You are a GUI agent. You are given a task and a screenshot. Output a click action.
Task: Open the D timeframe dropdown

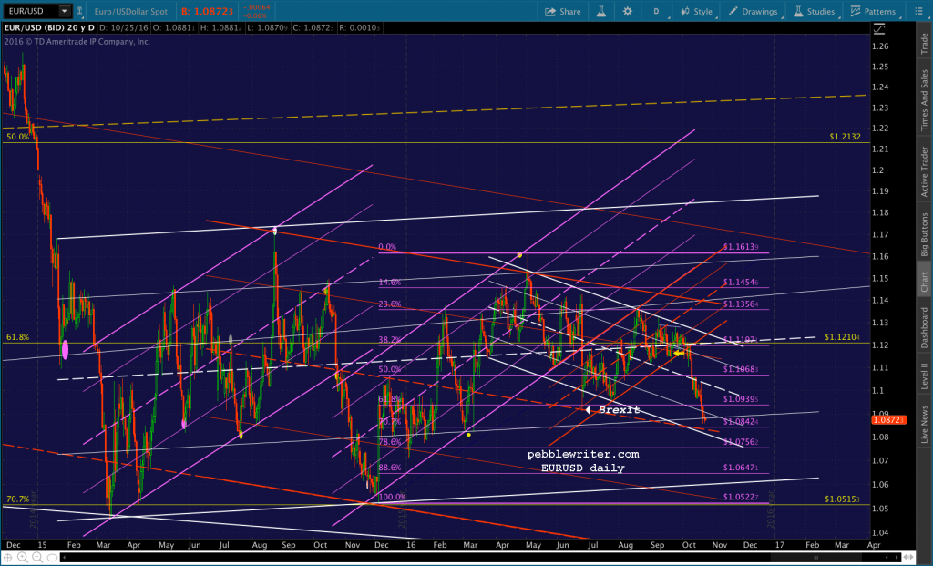click(x=657, y=11)
